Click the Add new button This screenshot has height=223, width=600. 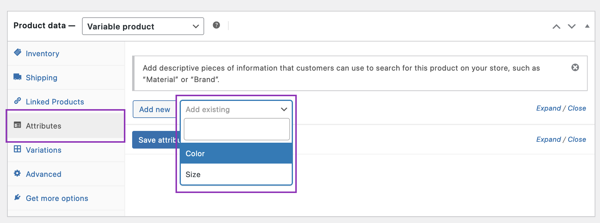(x=155, y=109)
